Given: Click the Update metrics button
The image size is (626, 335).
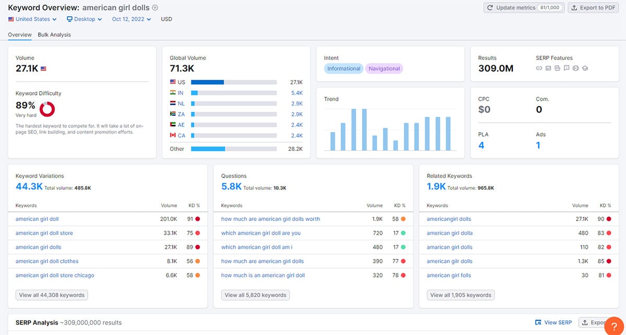Looking at the screenshot, I should (x=524, y=8).
